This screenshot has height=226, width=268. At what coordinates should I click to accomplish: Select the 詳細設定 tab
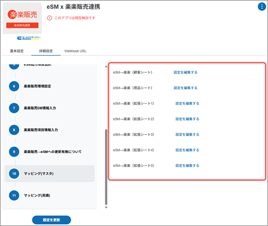tap(46, 51)
